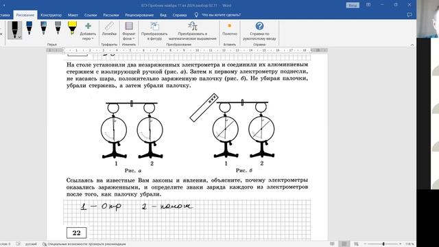439x247 pixels.
Task: Click the handwritten '2 – полож' note
Action: point(167,207)
